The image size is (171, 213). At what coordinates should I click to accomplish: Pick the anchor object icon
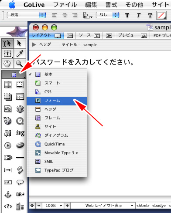(8, 194)
